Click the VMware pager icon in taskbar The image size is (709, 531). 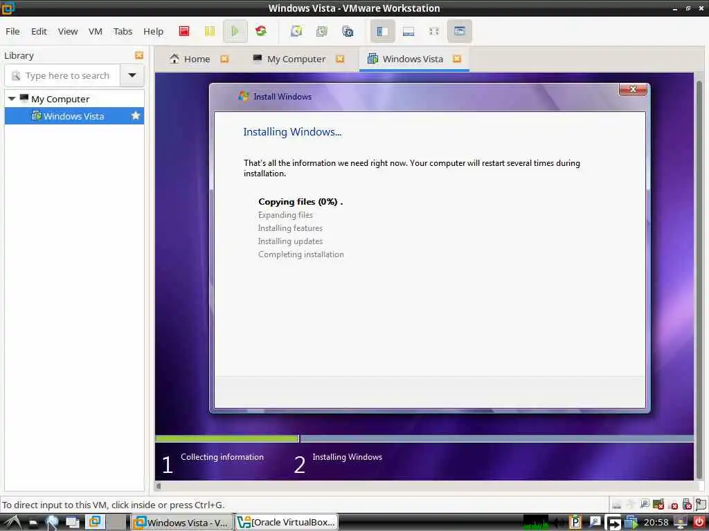(95, 522)
